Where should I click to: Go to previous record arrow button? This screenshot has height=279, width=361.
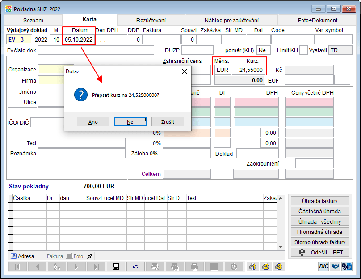pos(37,267)
